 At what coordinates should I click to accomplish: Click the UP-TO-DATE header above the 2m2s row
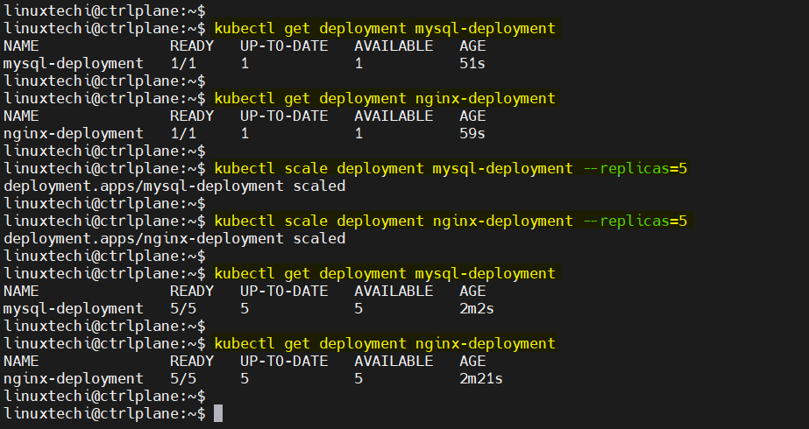[x=284, y=292]
